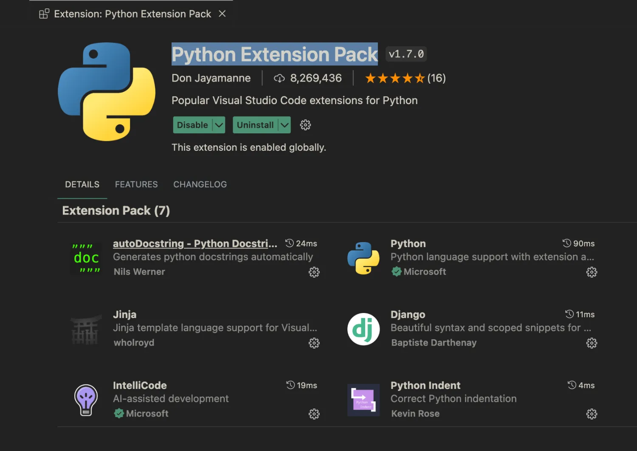Click the (16) ratings count
The image size is (637, 451).
[x=437, y=78]
